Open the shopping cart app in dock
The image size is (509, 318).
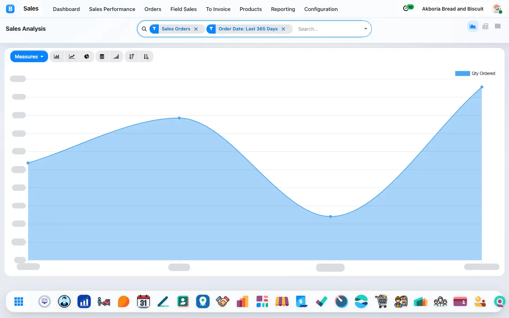pyautogui.click(x=381, y=301)
